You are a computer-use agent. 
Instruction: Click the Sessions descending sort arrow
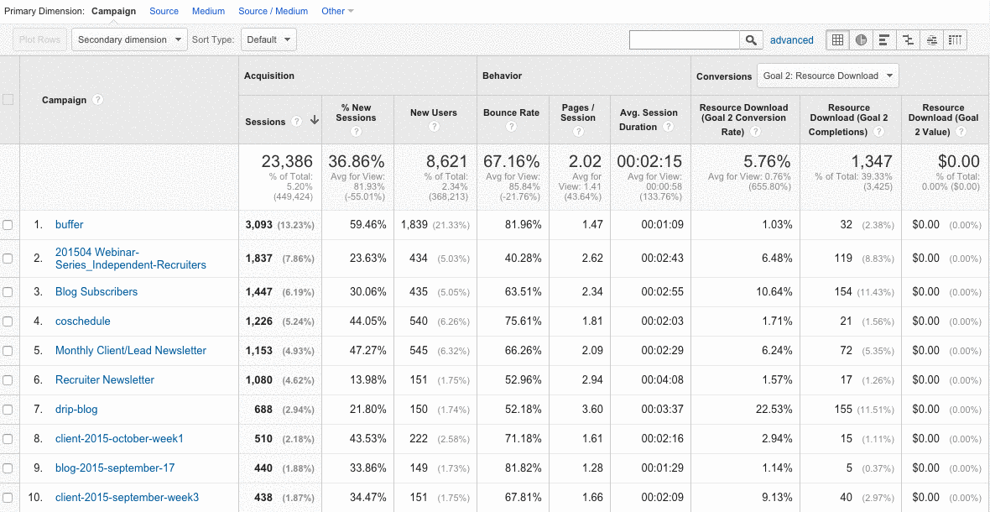(x=314, y=122)
